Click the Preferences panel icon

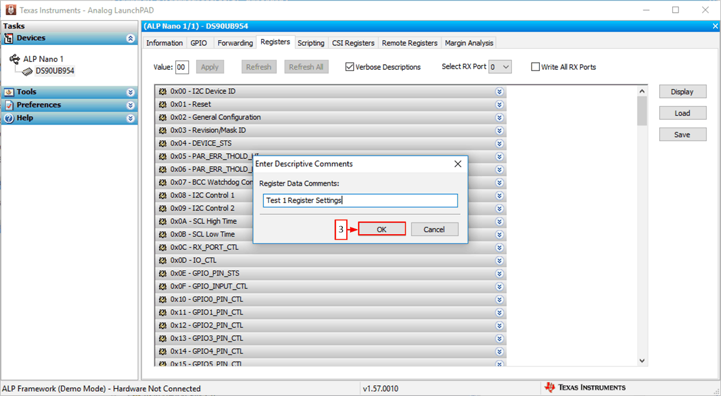point(8,105)
